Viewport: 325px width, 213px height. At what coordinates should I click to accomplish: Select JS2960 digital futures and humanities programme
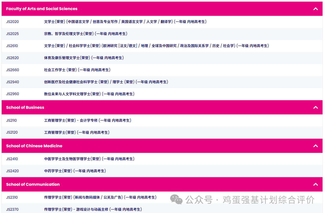(89, 94)
